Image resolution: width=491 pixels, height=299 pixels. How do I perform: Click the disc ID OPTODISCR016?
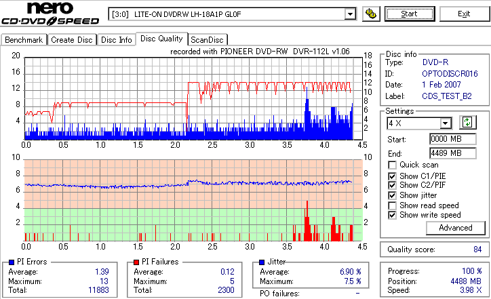click(x=450, y=74)
